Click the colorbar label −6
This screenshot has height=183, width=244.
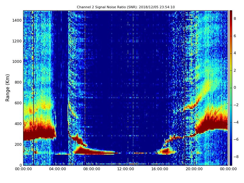coord(236,139)
